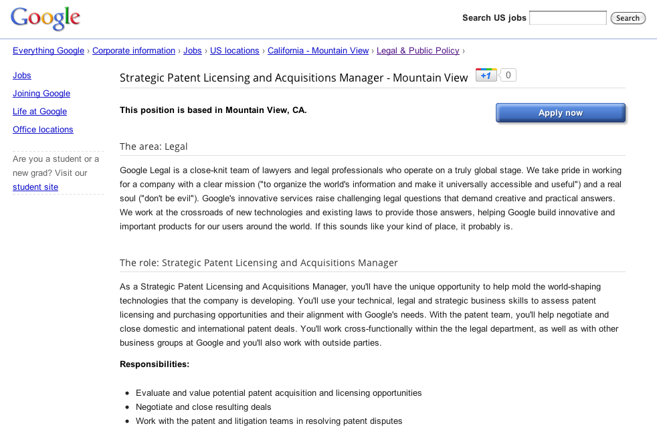Open Legal & Public Policy breadcrumb
This screenshot has width=657, height=444.
(x=417, y=51)
